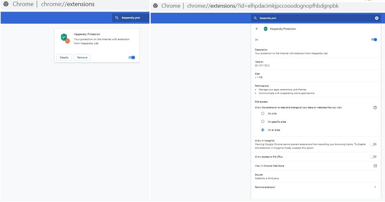385x202 pixels.
Task: Select the On all sites radio button
Action: pos(263,130)
